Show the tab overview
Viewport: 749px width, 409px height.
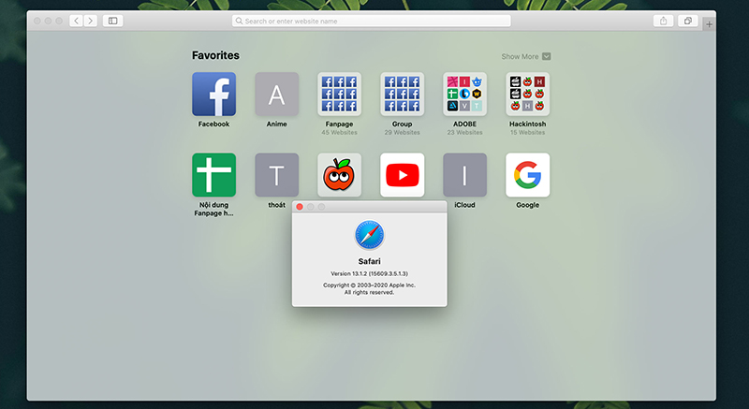[688, 21]
